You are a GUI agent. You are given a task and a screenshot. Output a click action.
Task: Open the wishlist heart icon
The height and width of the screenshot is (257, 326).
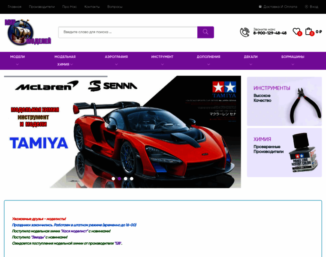[296, 31]
